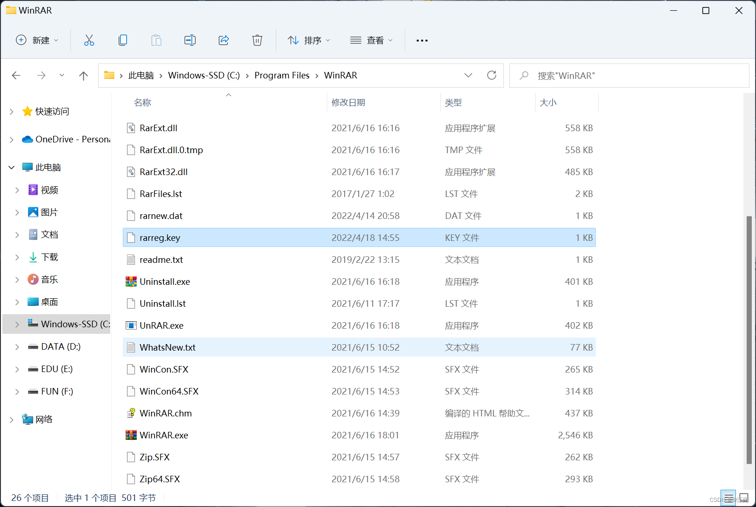Click the rarreg.key file icon
Image resolution: width=756 pixels, height=507 pixels.
coord(131,238)
